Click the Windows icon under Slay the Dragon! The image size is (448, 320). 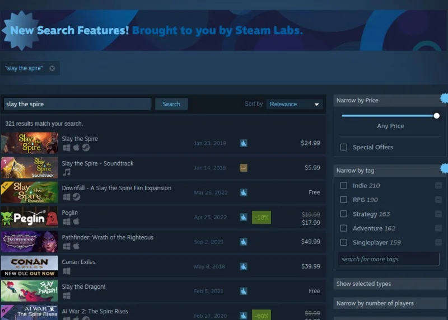(x=67, y=295)
